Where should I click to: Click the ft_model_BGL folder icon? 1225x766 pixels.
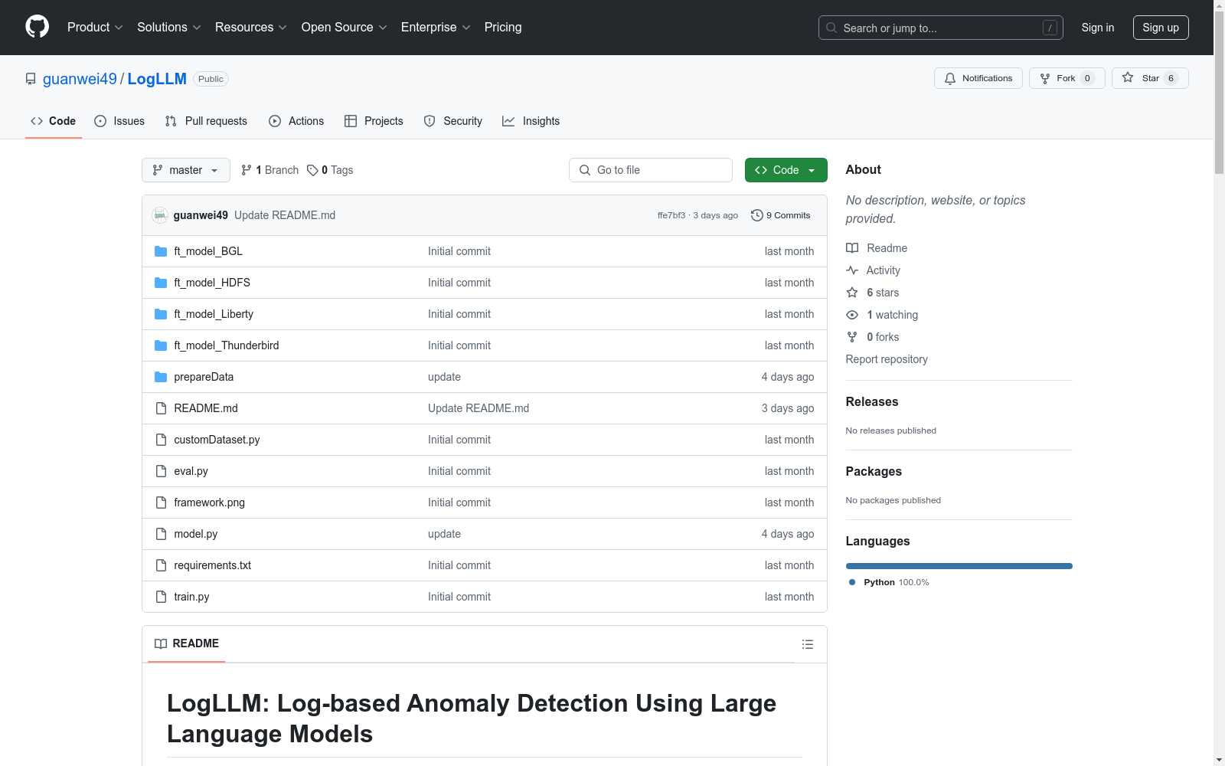coord(161,251)
